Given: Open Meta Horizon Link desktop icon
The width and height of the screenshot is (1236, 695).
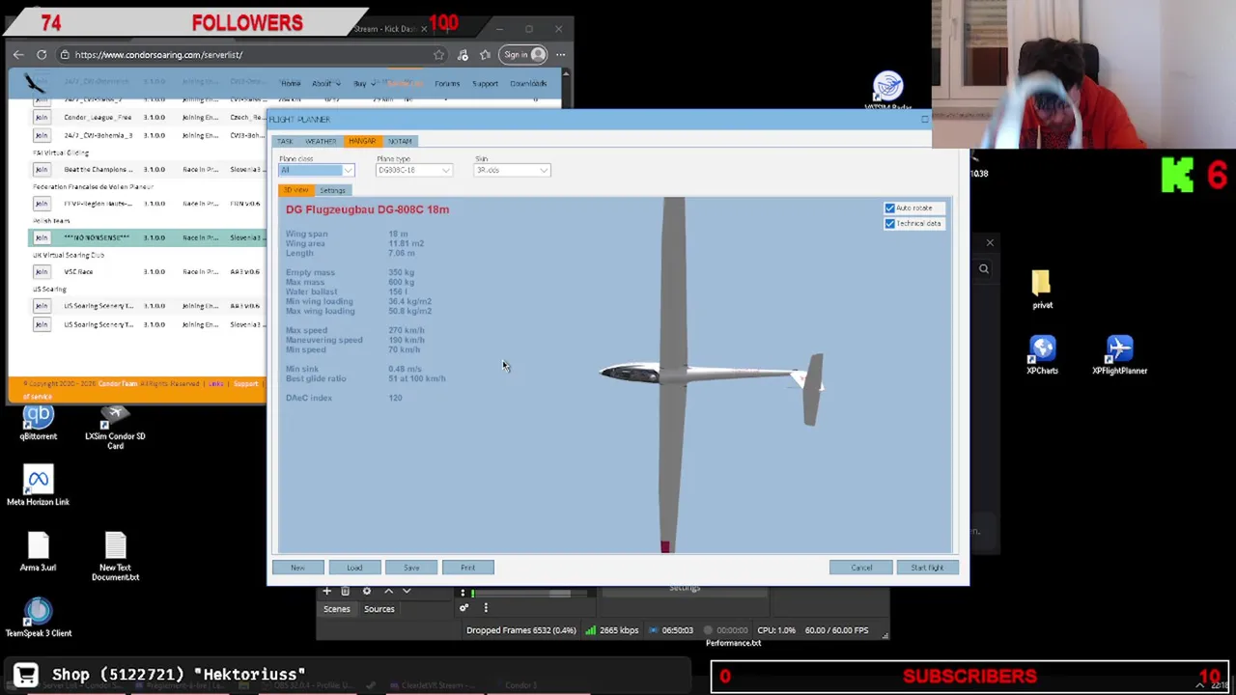Looking at the screenshot, I should point(39,487).
